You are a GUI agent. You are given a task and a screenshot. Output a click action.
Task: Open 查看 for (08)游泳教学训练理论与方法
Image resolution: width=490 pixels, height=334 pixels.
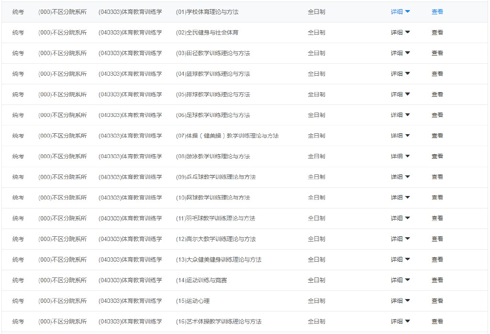coord(437,157)
